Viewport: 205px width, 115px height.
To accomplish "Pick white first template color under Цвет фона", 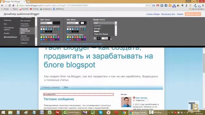I will tap(68, 29).
